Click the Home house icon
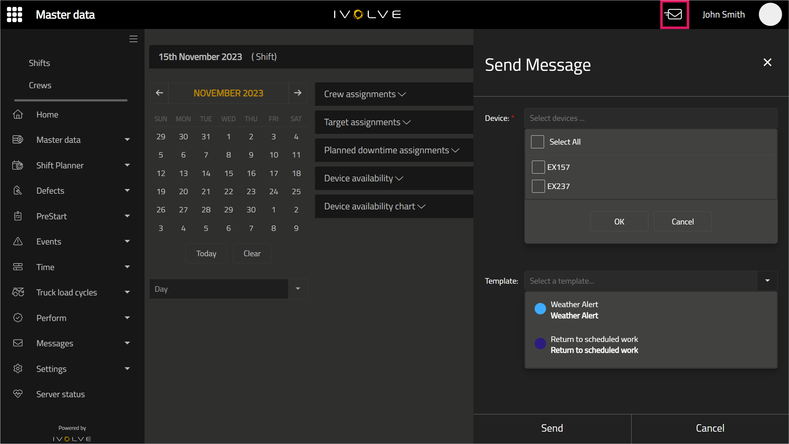789x444 pixels. click(18, 114)
